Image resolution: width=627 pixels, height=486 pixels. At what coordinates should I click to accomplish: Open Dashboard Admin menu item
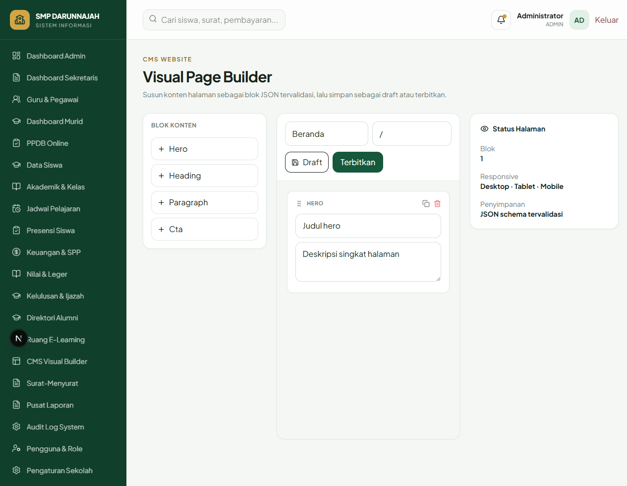63,56
